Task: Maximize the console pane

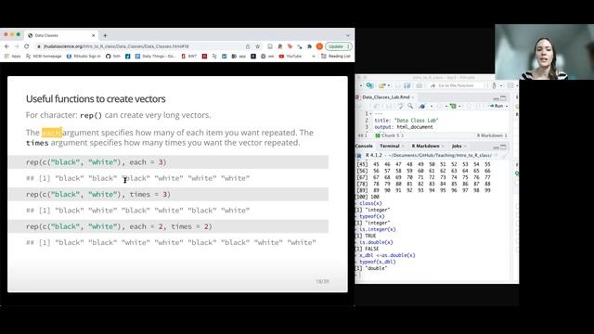Action: pos(503,147)
